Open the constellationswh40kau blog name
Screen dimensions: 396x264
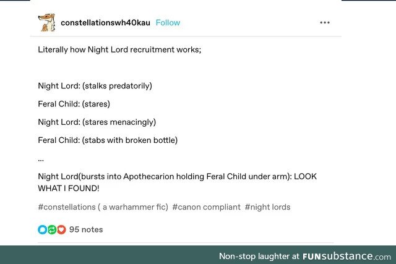(x=105, y=23)
